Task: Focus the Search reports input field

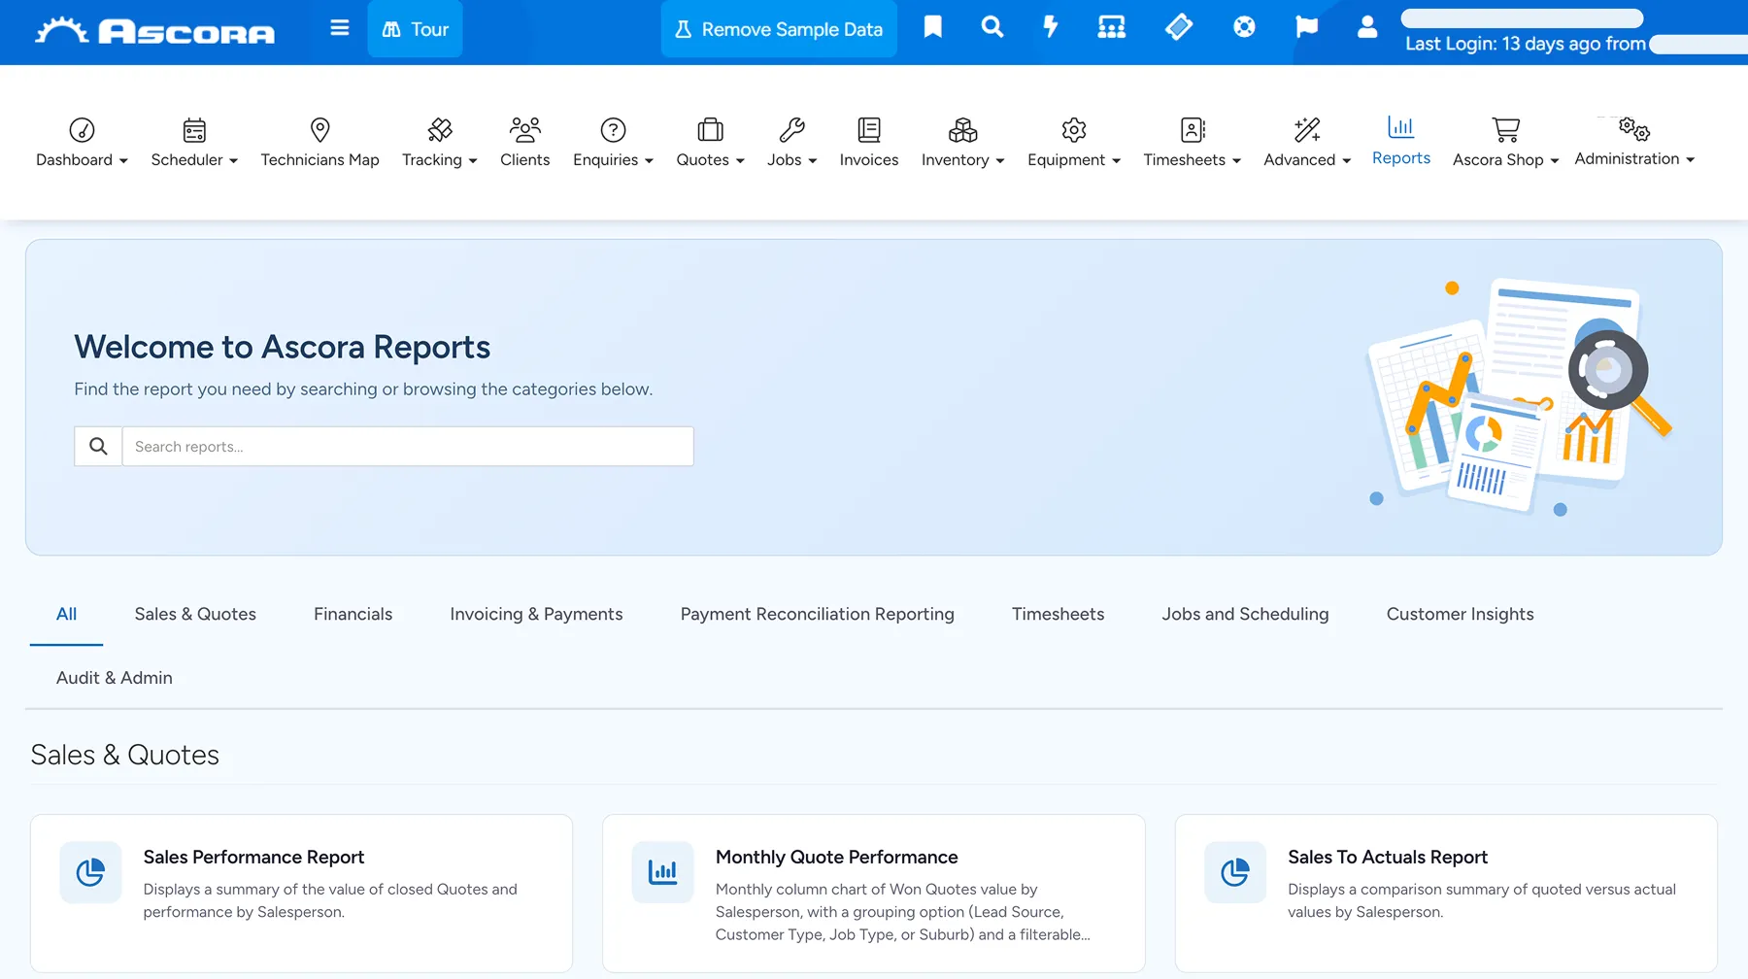Action: click(x=408, y=447)
